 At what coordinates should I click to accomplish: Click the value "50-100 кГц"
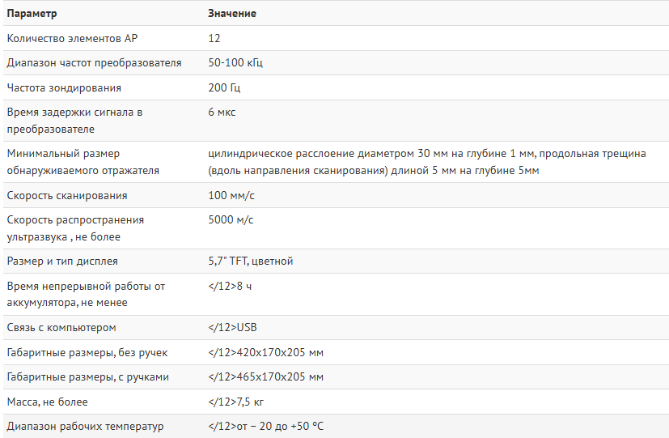pyautogui.click(x=235, y=63)
